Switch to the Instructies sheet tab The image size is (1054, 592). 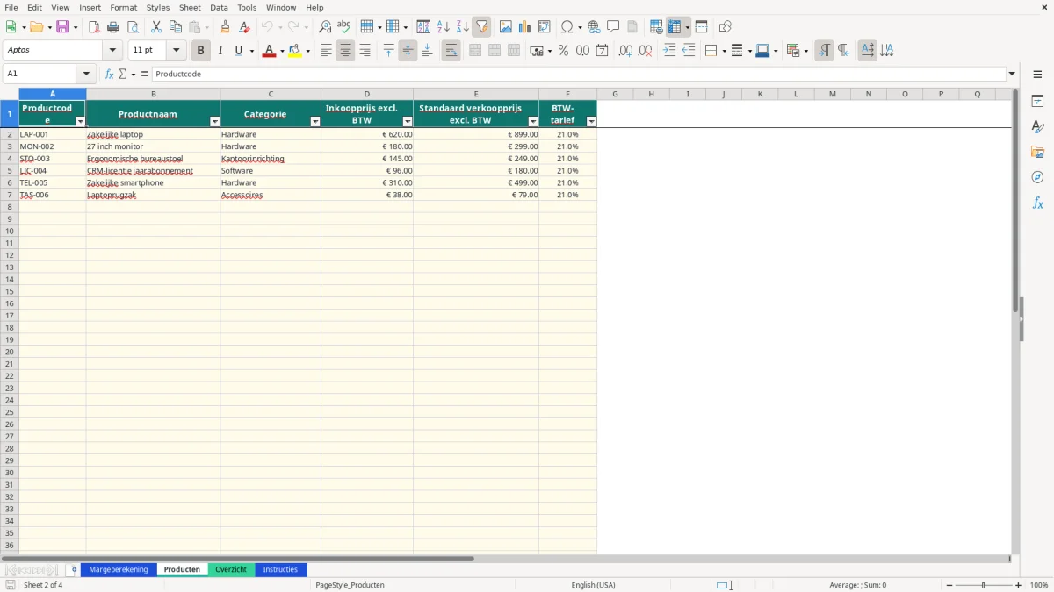[x=281, y=570]
